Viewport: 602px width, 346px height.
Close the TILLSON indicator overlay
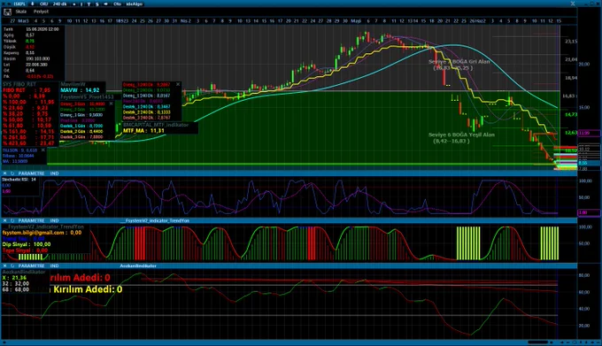coord(43,150)
